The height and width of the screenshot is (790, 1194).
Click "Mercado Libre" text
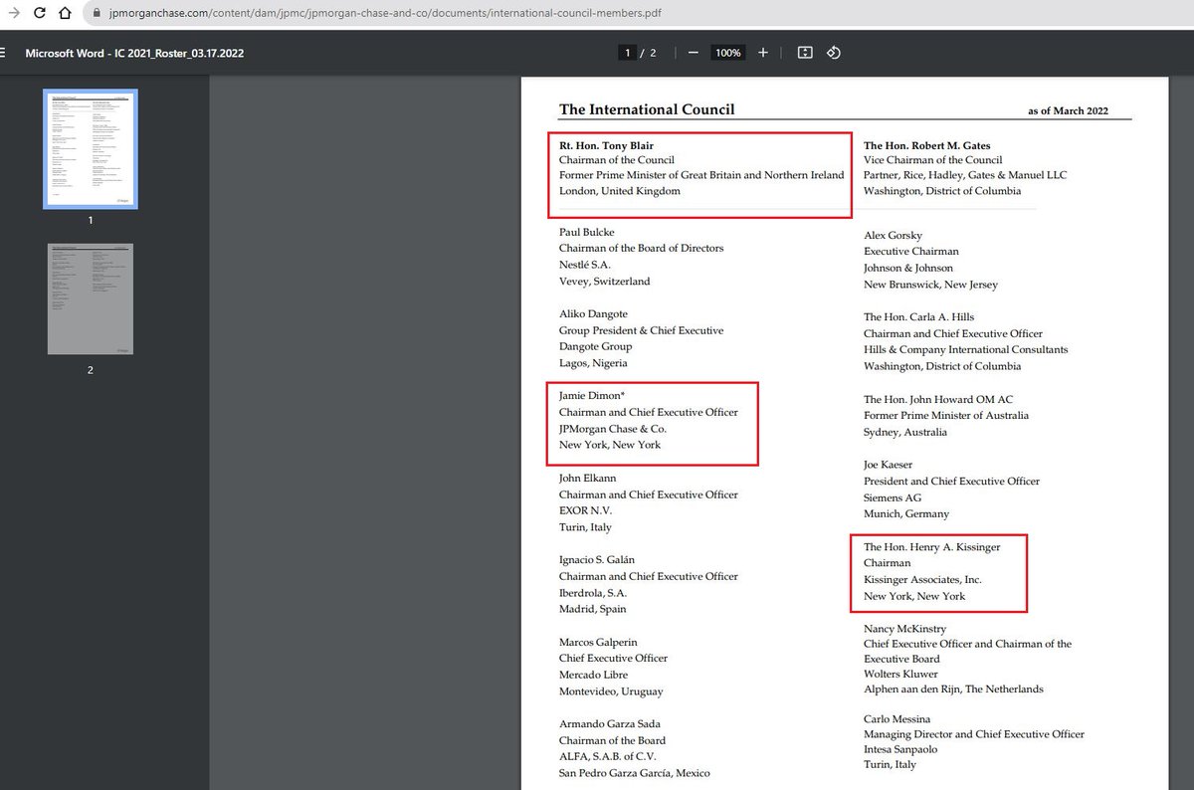point(595,675)
